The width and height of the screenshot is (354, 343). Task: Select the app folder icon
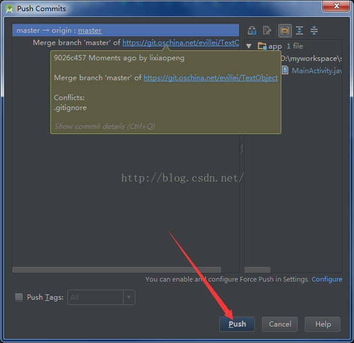coord(262,46)
